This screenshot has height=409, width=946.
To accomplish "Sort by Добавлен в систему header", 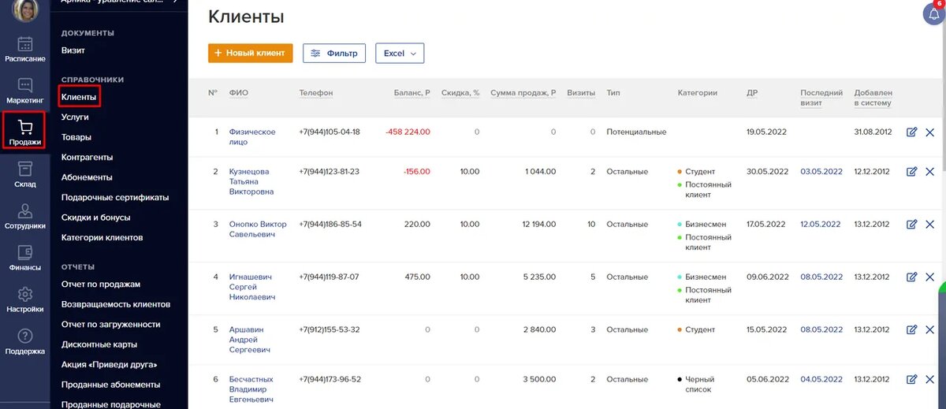I will pos(873,98).
